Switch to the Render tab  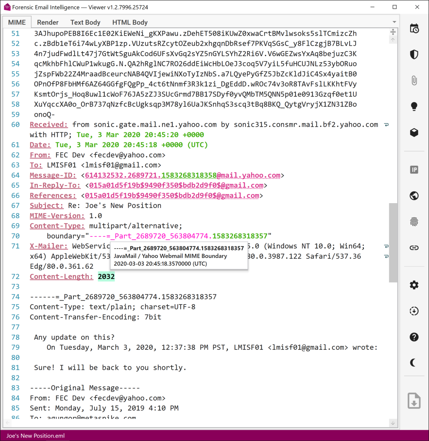point(48,22)
